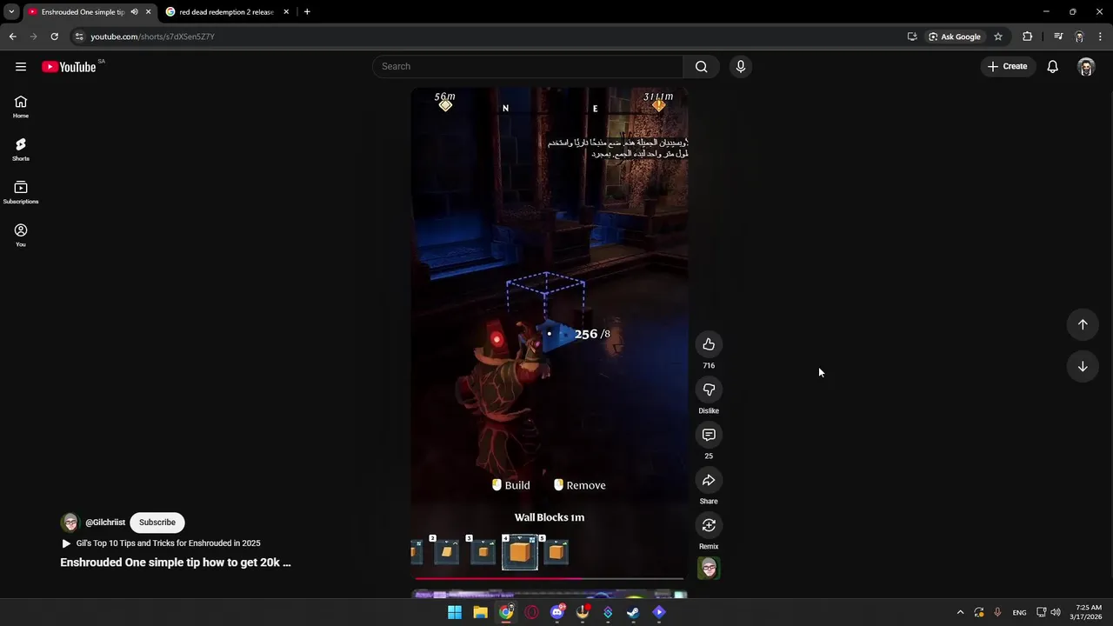Show hidden system tray icons
This screenshot has width=1113, height=626.
tap(960, 612)
